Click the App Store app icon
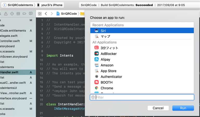The image size is (200, 117). (x=96, y=71)
